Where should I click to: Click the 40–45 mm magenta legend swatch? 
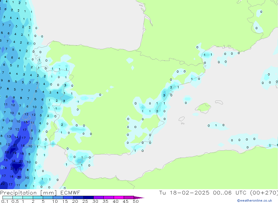[x=119, y=197]
